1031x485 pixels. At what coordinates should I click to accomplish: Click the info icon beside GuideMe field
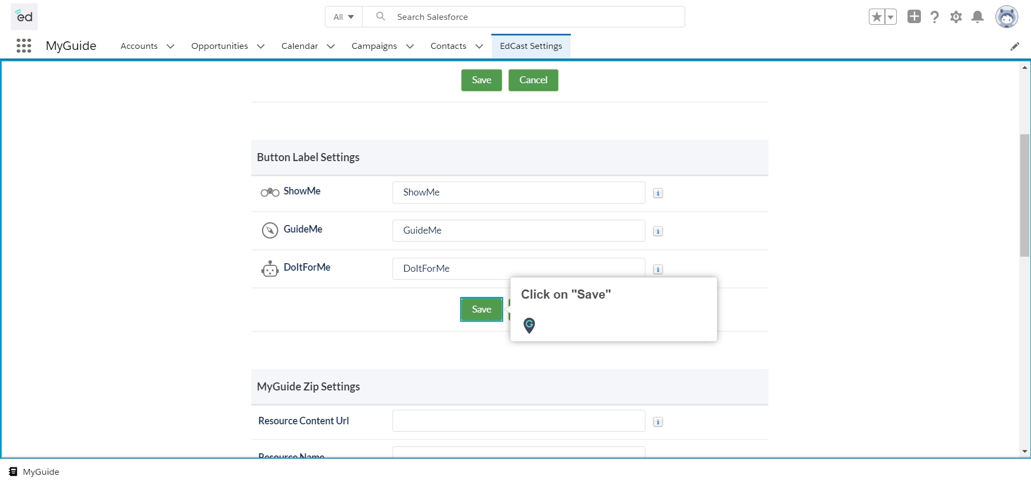click(x=658, y=231)
